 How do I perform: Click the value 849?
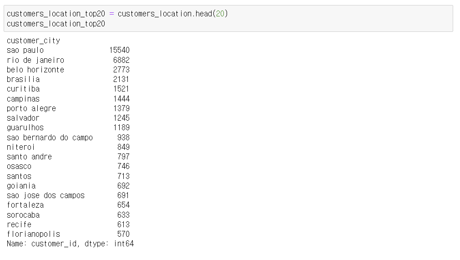coord(123,147)
